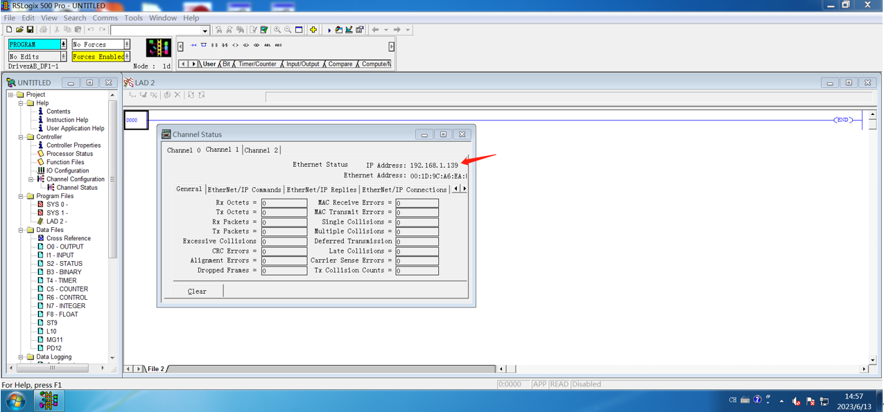Click the CRC Errors value field
Viewport: 884px width, 412px height.
click(x=284, y=251)
